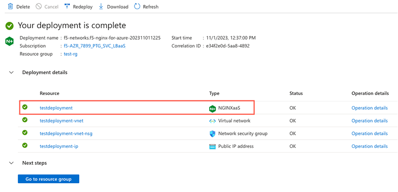This screenshot has width=398, height=192.
Task: Click the NGINXaaS type text
Action: click(x=229, y=108)
